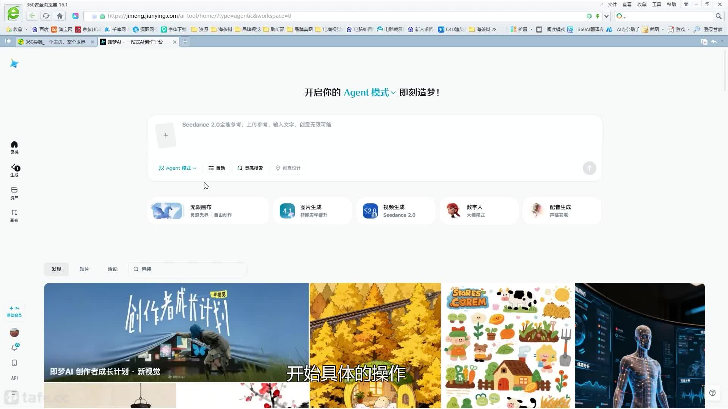Open the 资源 bookmark folder
Screen dimensions: 728x409
[x=200, y=30]
